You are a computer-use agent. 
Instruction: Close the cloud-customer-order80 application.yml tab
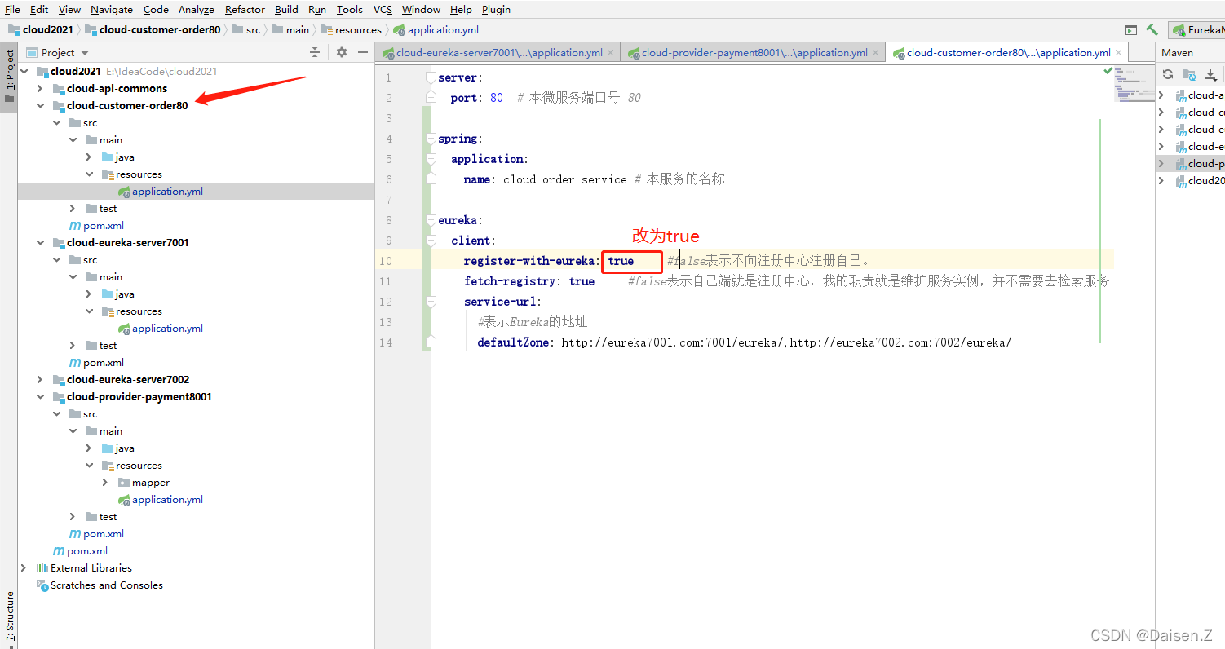pyautogui.click(x=1119, y=52)
